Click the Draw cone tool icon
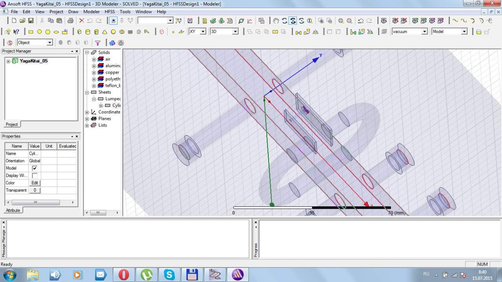 [105, 32]
